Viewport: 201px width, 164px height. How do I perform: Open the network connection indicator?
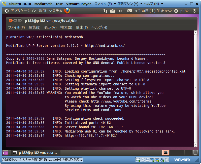105,11
